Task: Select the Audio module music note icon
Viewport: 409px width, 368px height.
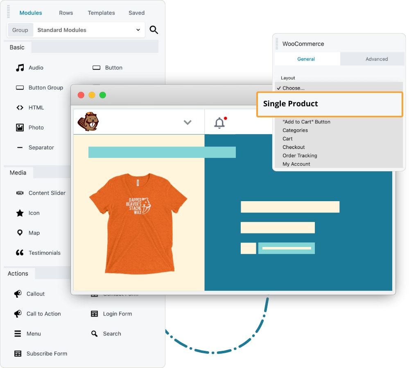Action: point(20,68)
